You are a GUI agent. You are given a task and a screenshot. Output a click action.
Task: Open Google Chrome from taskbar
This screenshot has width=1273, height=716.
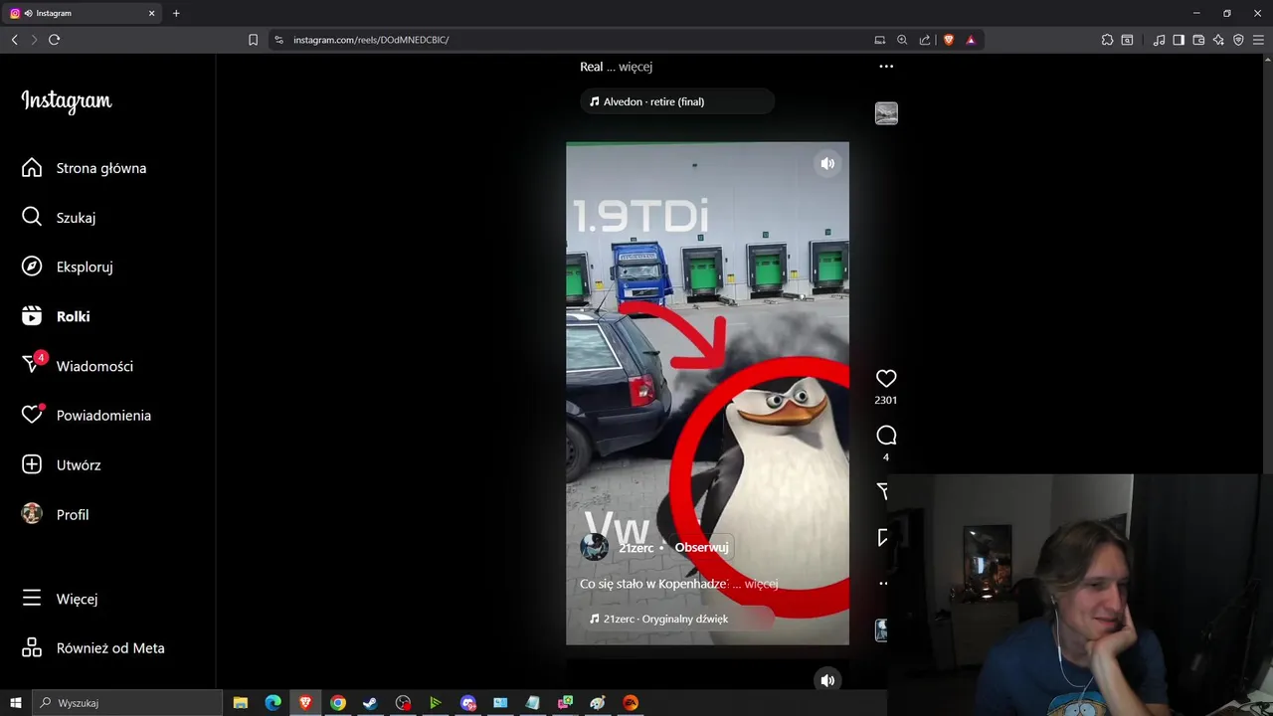click(x=338, y=703)
